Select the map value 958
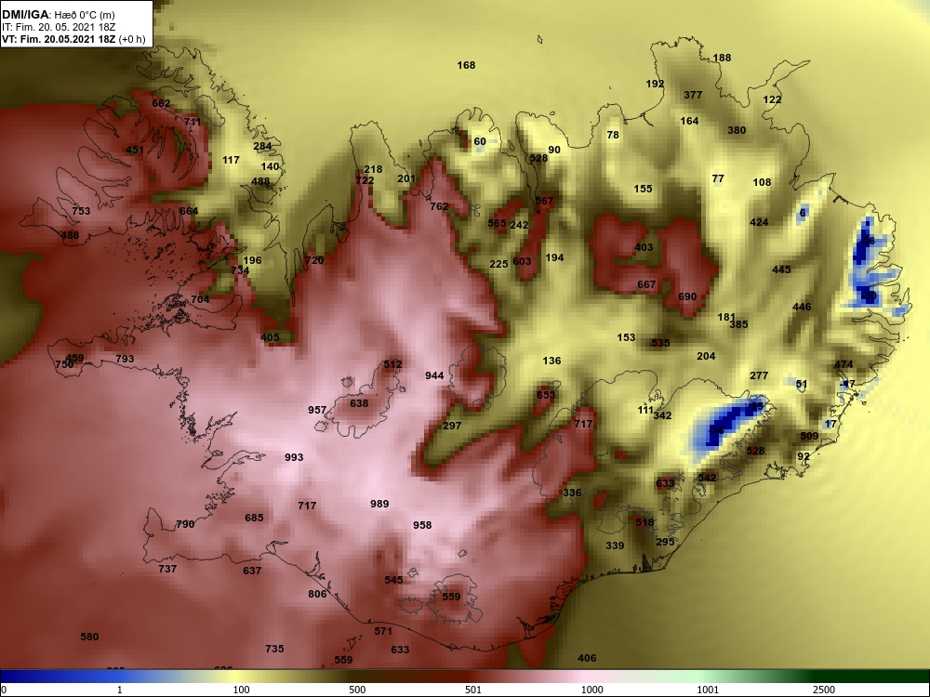 coord(422,525)
